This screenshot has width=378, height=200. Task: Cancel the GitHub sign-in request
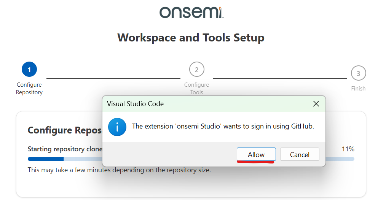click(300, 154)
